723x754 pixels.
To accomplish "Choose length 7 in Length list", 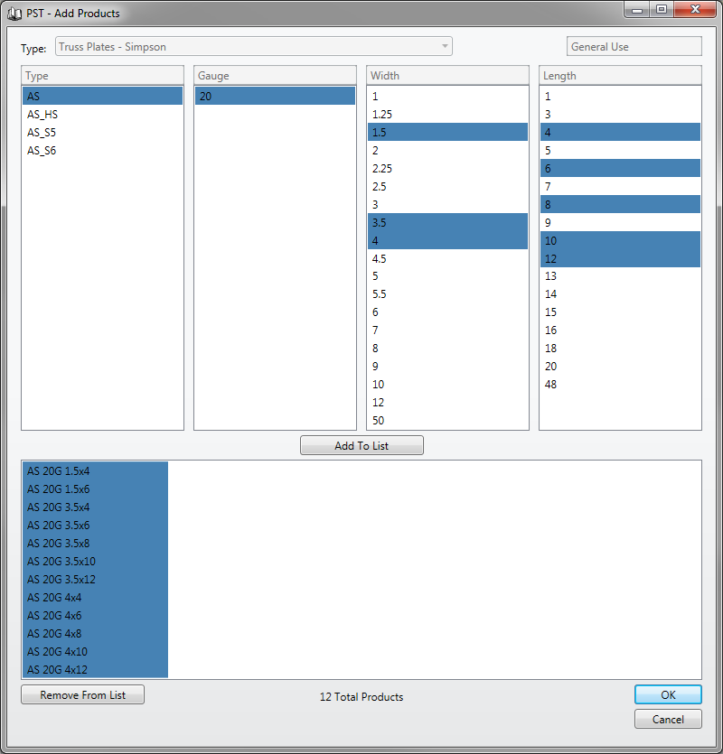I will [548, 187].
